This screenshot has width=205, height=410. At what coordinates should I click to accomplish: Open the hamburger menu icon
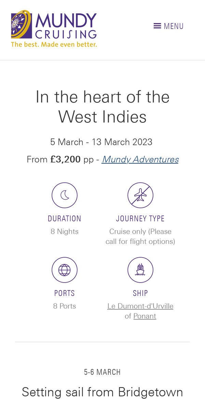tap(157, 26)
